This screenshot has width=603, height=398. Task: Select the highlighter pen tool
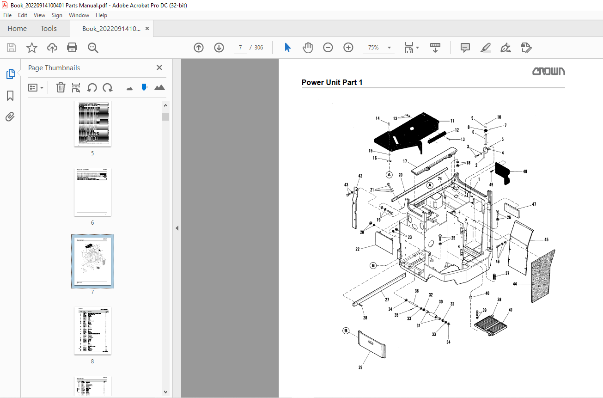pos(485,48)
